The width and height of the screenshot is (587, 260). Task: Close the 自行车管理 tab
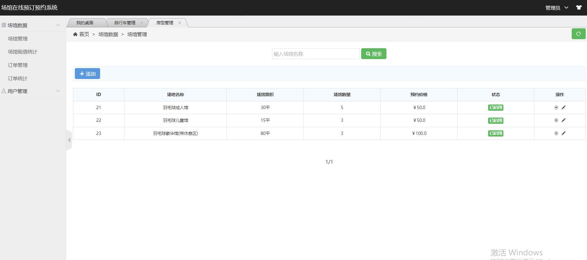pos(142,23)
